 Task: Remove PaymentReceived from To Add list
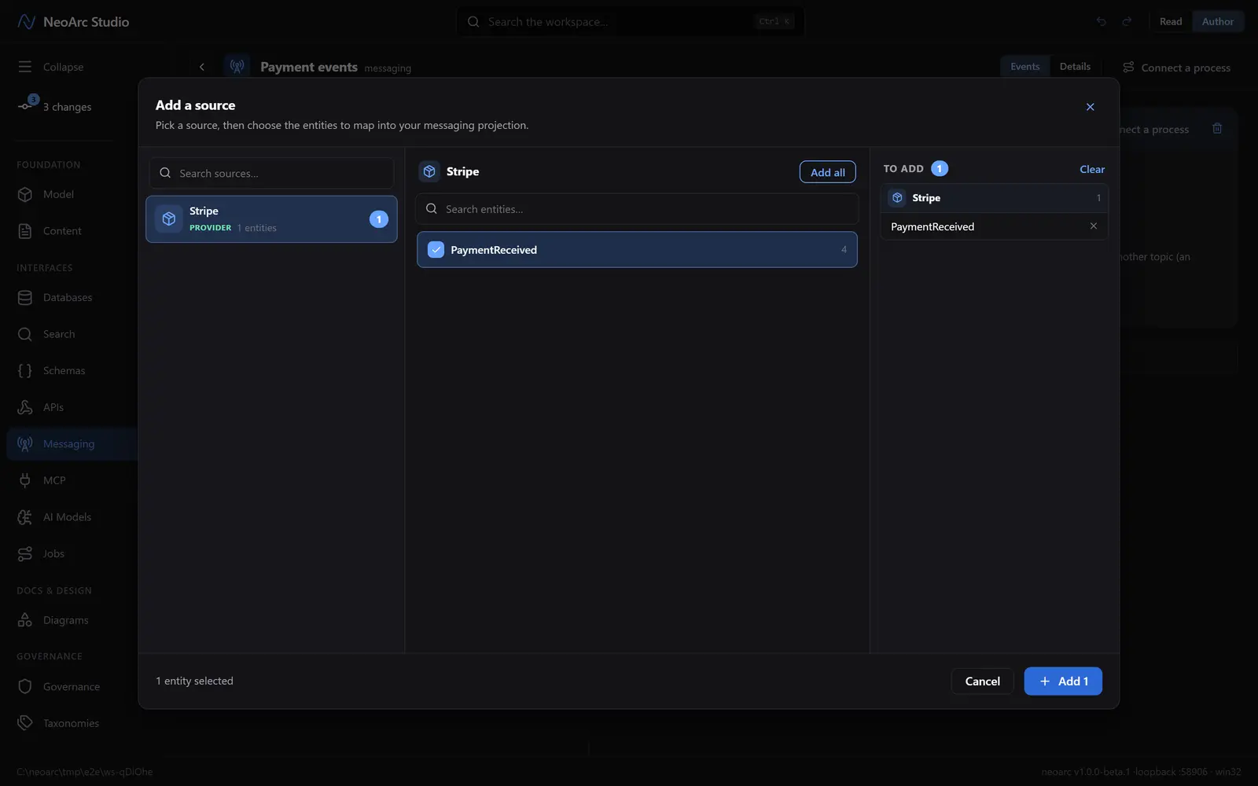pos(1093,226)
